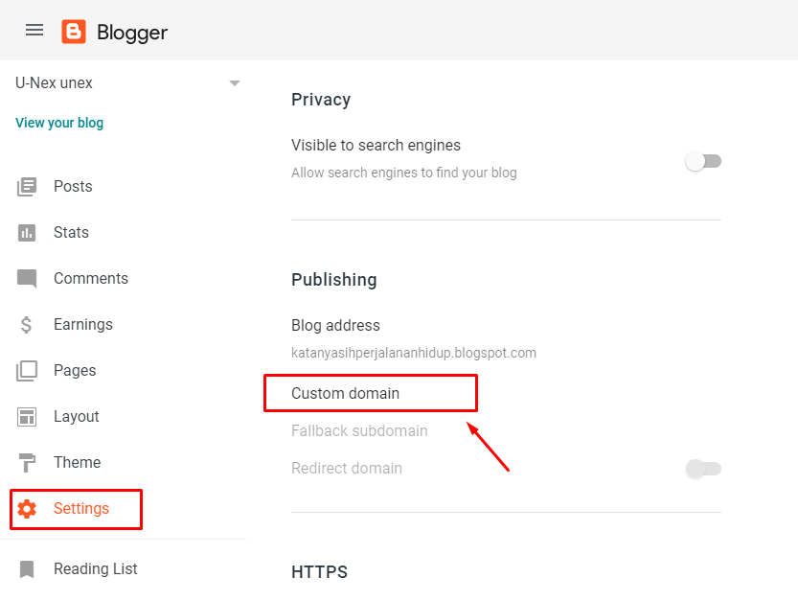The height and width of the screenshot is (601, 798).
Task: Click the Posts document icon
Action: coord(27,187)
